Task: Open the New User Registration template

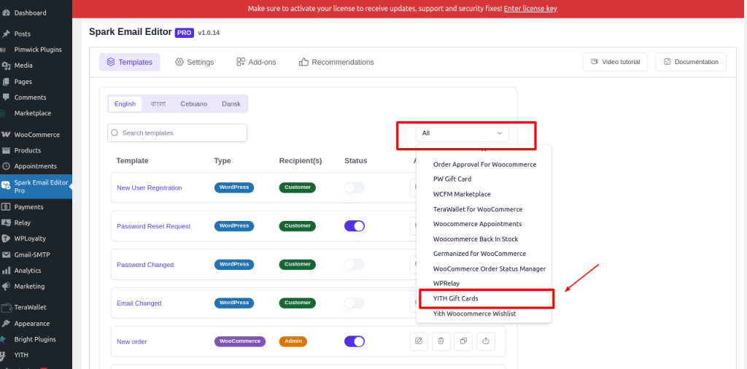Action: pos(149,187)
